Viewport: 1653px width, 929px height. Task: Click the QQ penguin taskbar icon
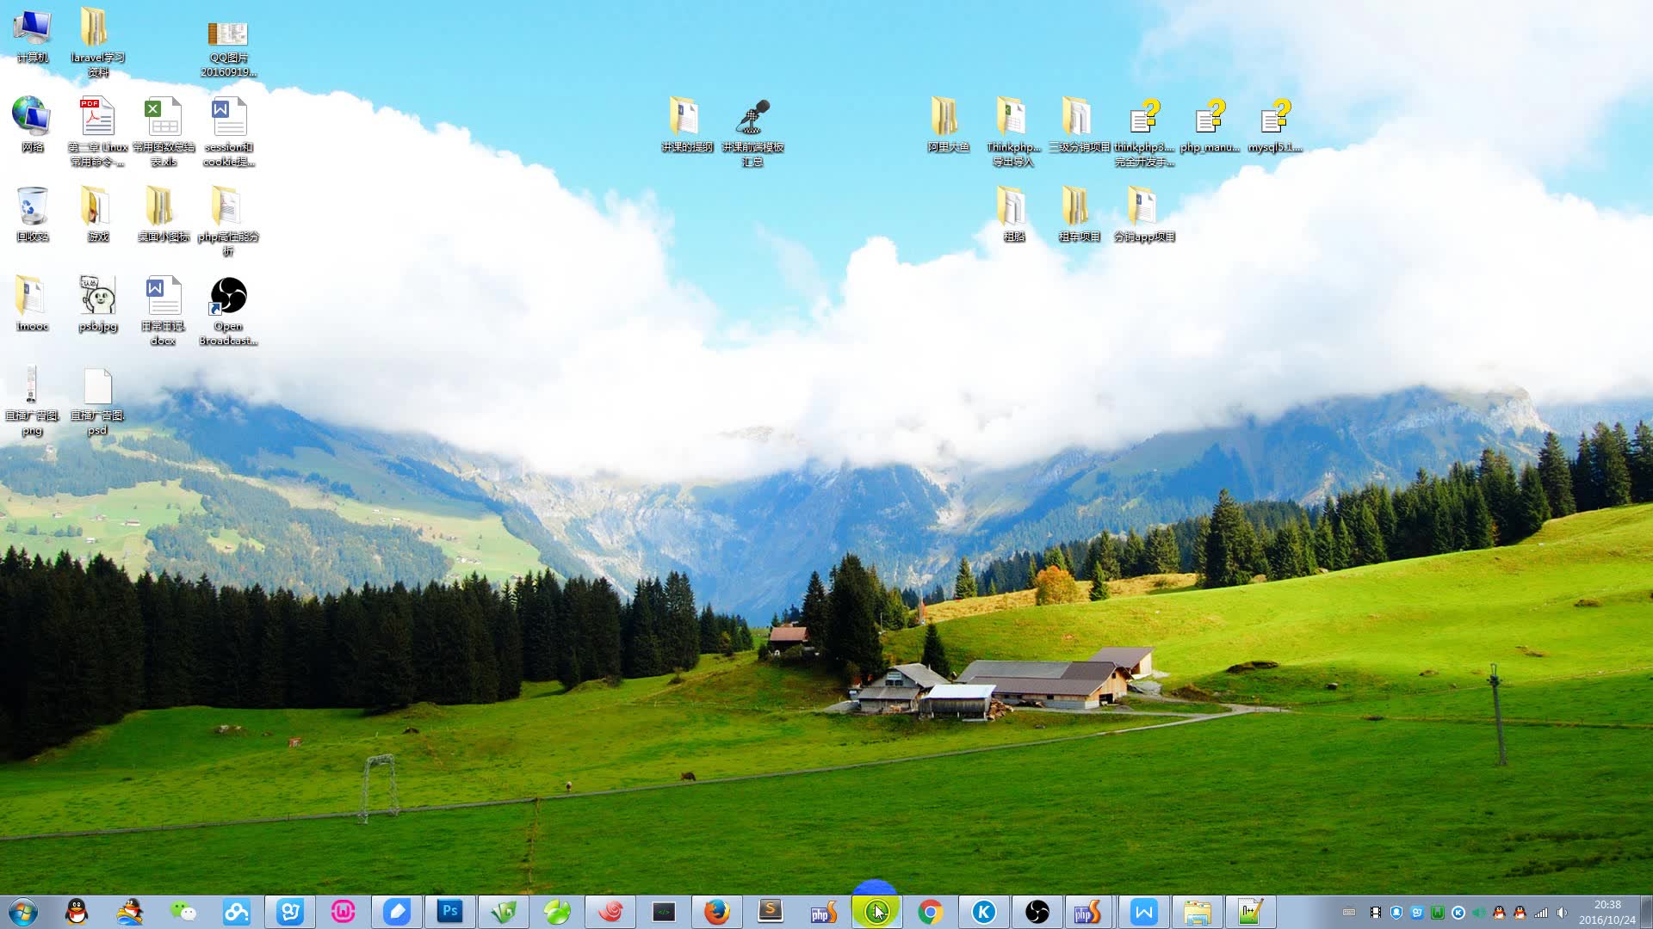click(x=77, y=912)
